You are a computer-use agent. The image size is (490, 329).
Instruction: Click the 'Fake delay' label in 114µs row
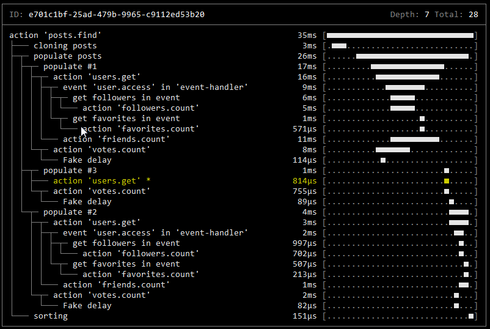[x=87, y=160]
